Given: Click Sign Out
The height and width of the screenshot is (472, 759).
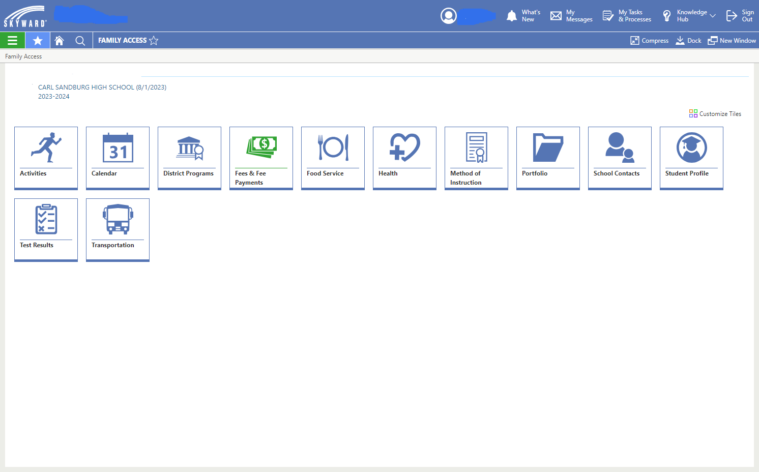Looking at the screenshot, I should pyautogui.click(x=740, y=16).
